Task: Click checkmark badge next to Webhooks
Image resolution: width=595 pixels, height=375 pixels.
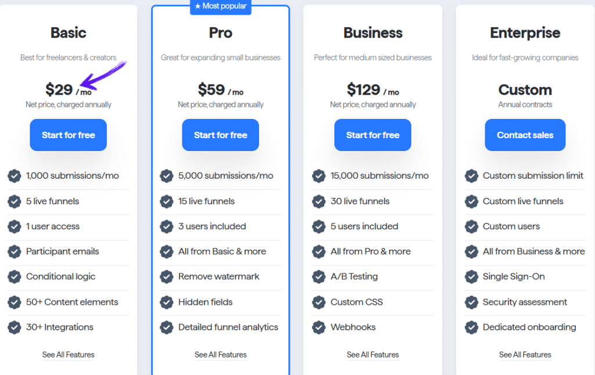Action: coord(319,327)
